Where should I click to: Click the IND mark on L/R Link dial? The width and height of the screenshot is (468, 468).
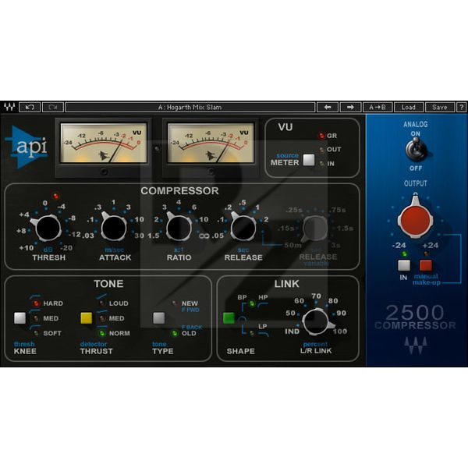[x=292, y=331]
